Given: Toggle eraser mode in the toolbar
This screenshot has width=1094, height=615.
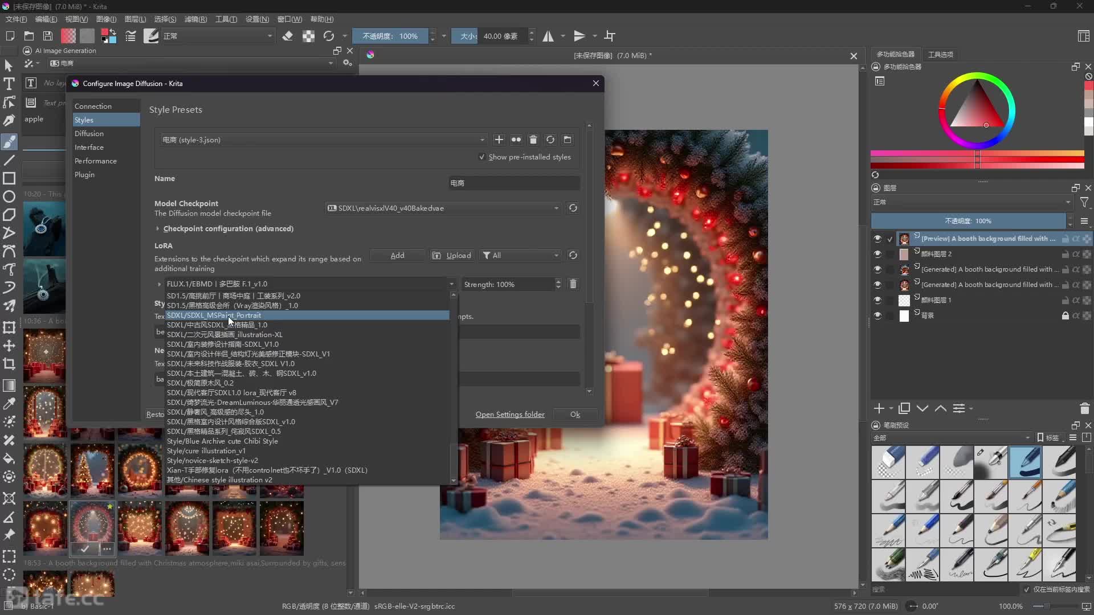Looking at the screenshot, I should 288,36.
